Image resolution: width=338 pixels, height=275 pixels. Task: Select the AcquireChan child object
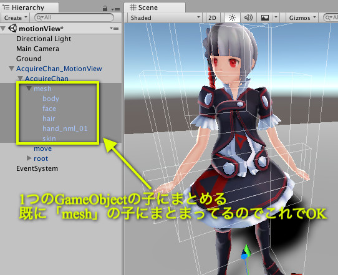click(x=47, y=79)
